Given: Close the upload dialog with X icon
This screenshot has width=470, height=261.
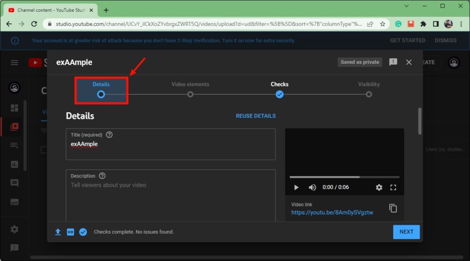Looking at the screenshot, I should pyautogui.click(x=409, y=62).
